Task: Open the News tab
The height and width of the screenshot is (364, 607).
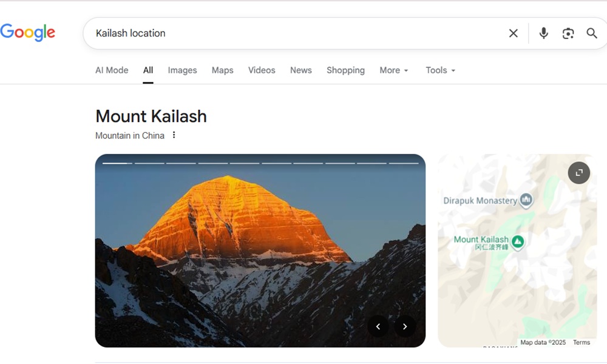Action: (x=301, y=70)
